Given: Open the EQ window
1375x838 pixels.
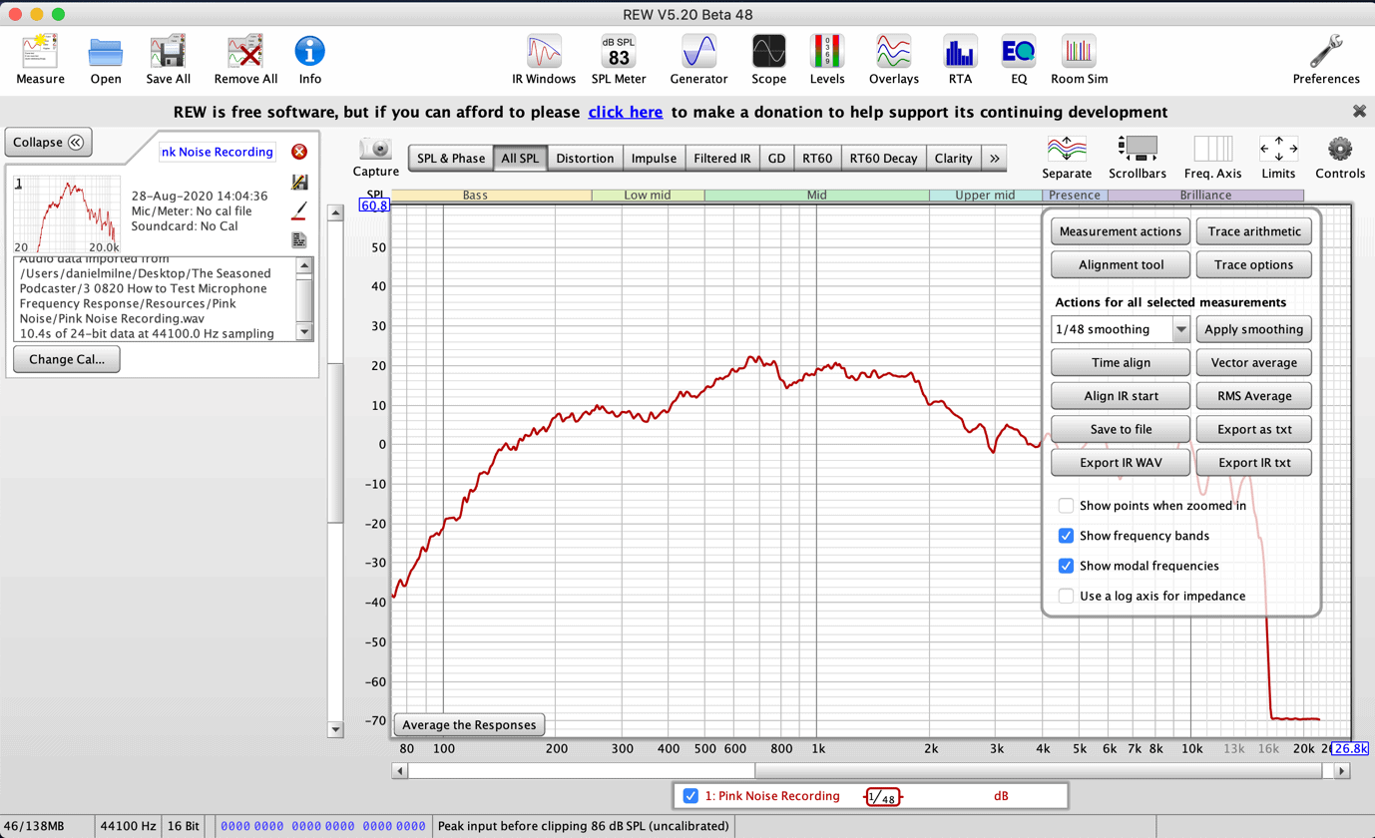Looking at the screenshot, I should click(x=1017, y=58).
